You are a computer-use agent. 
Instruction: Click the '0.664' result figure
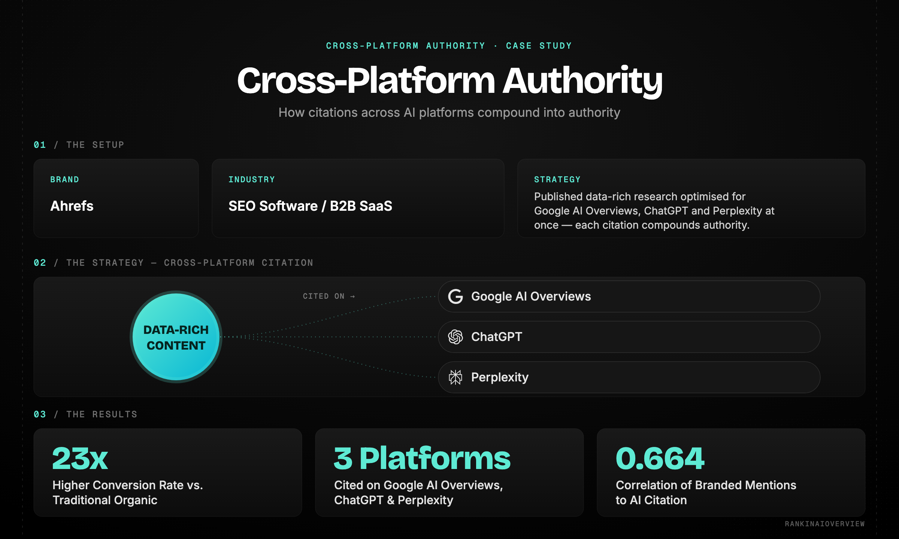point(660,458)
